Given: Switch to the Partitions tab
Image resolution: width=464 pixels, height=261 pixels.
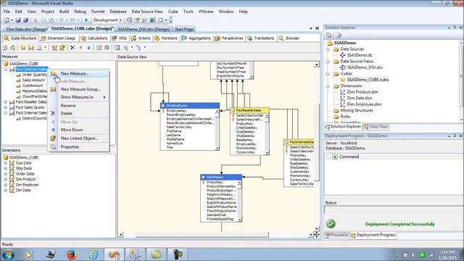Looking at the screenshot, I should (166, 38).
